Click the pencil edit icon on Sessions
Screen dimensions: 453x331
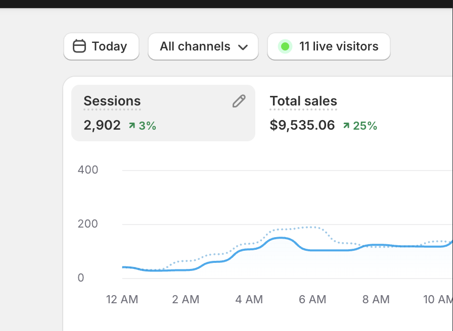pyautogui.click(x=239, y=101)
